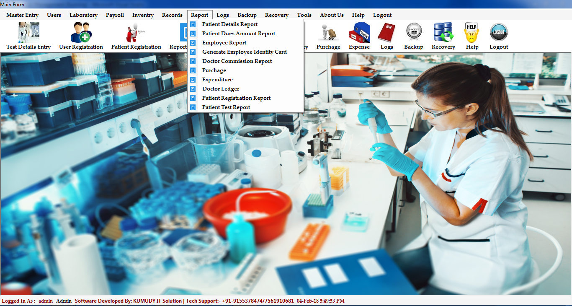Open the Recovery database icon

tap(443, 33)
